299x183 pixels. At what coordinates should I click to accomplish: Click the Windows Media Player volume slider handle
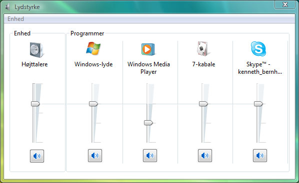148,123
